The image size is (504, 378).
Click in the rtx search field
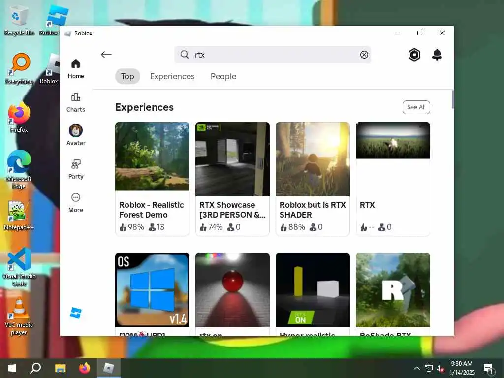(273, 55)
